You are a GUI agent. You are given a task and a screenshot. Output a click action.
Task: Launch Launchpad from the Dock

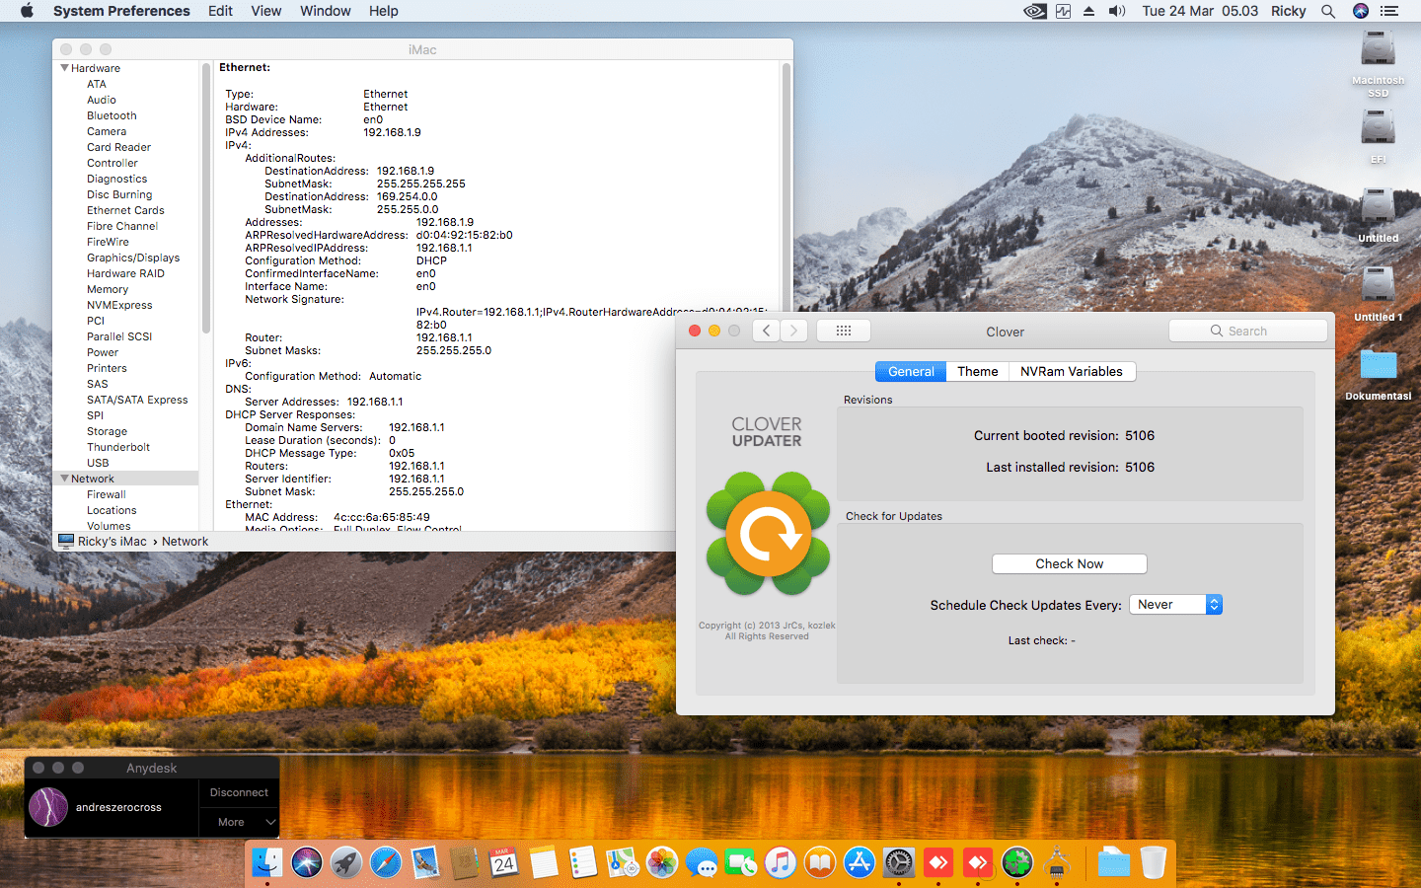tap(345, 862)
